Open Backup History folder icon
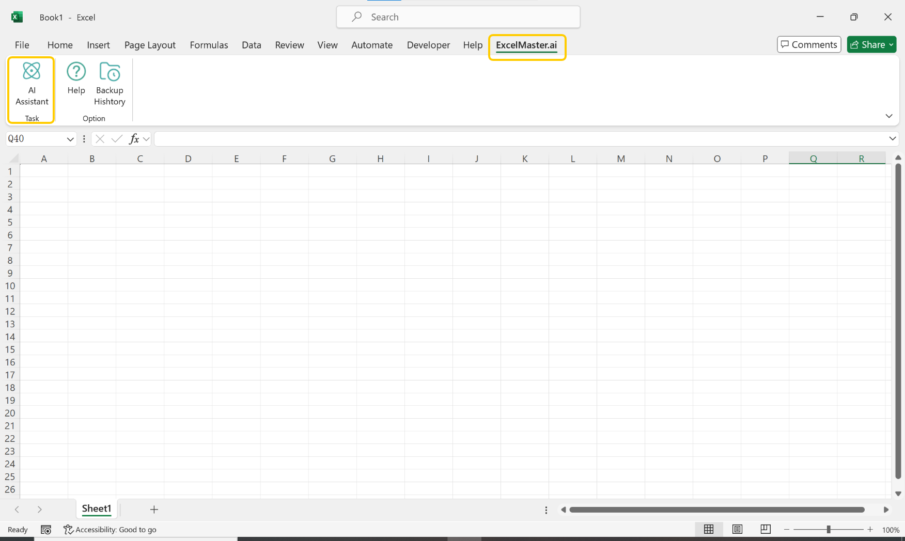 point(110,72)
